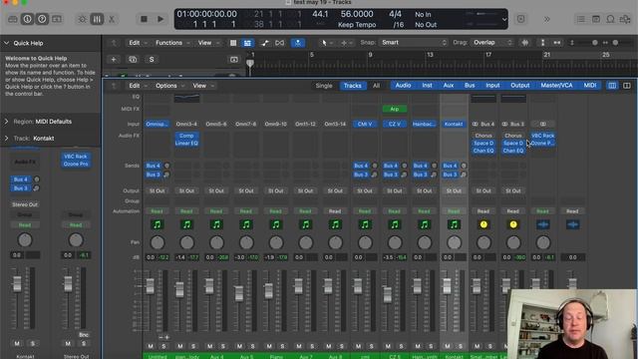The width and height of the screenshot is (638, 359).
Task: Click Read automation on Untitled channel
Action: coord(158,211)
